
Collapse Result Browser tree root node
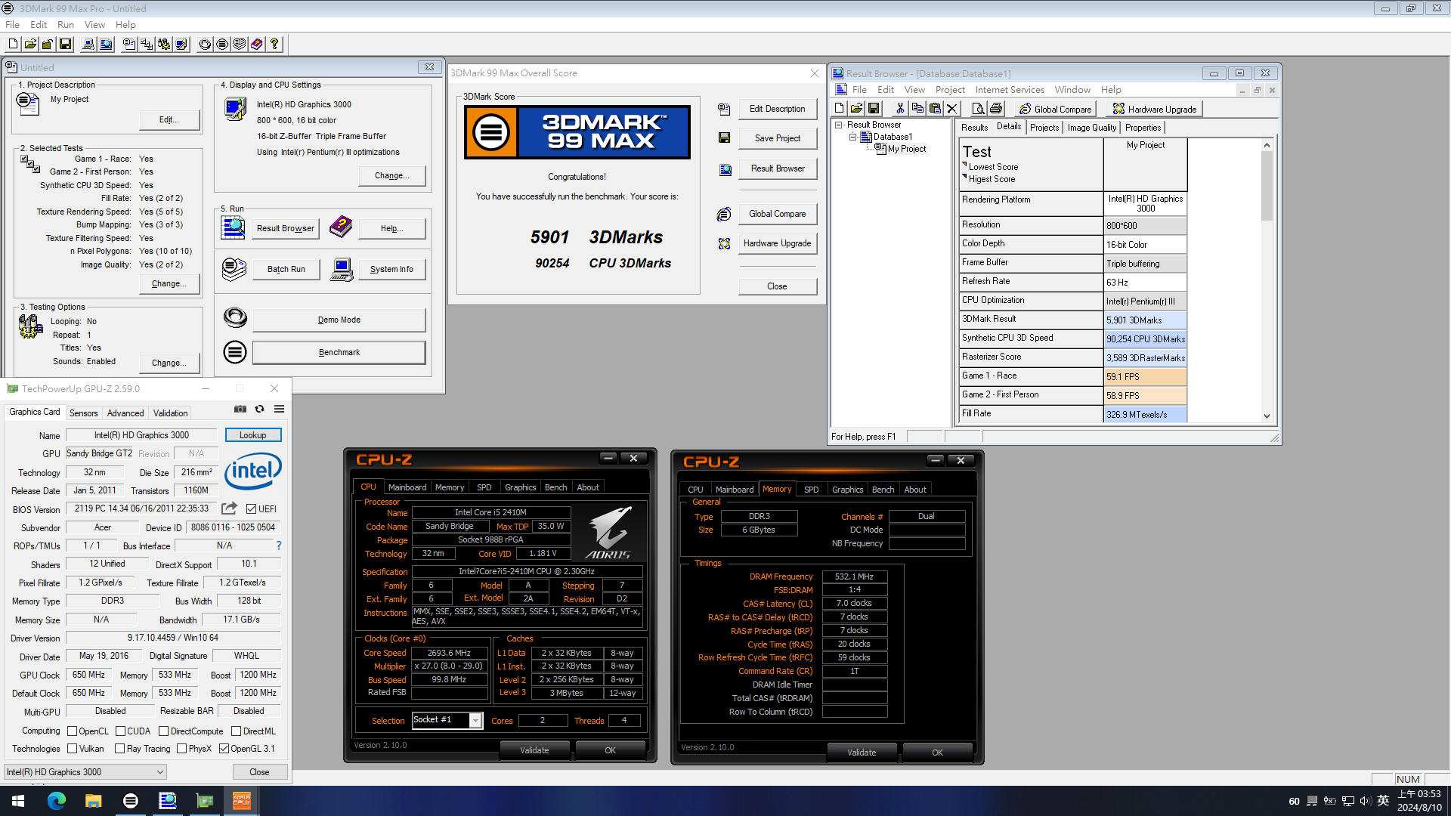(x=839, y=125)
